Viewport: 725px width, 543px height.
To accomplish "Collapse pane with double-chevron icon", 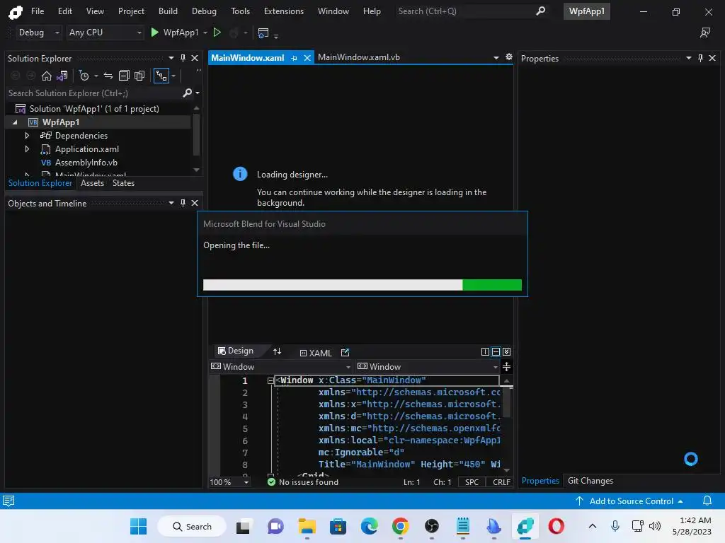I will pos(507,352).
